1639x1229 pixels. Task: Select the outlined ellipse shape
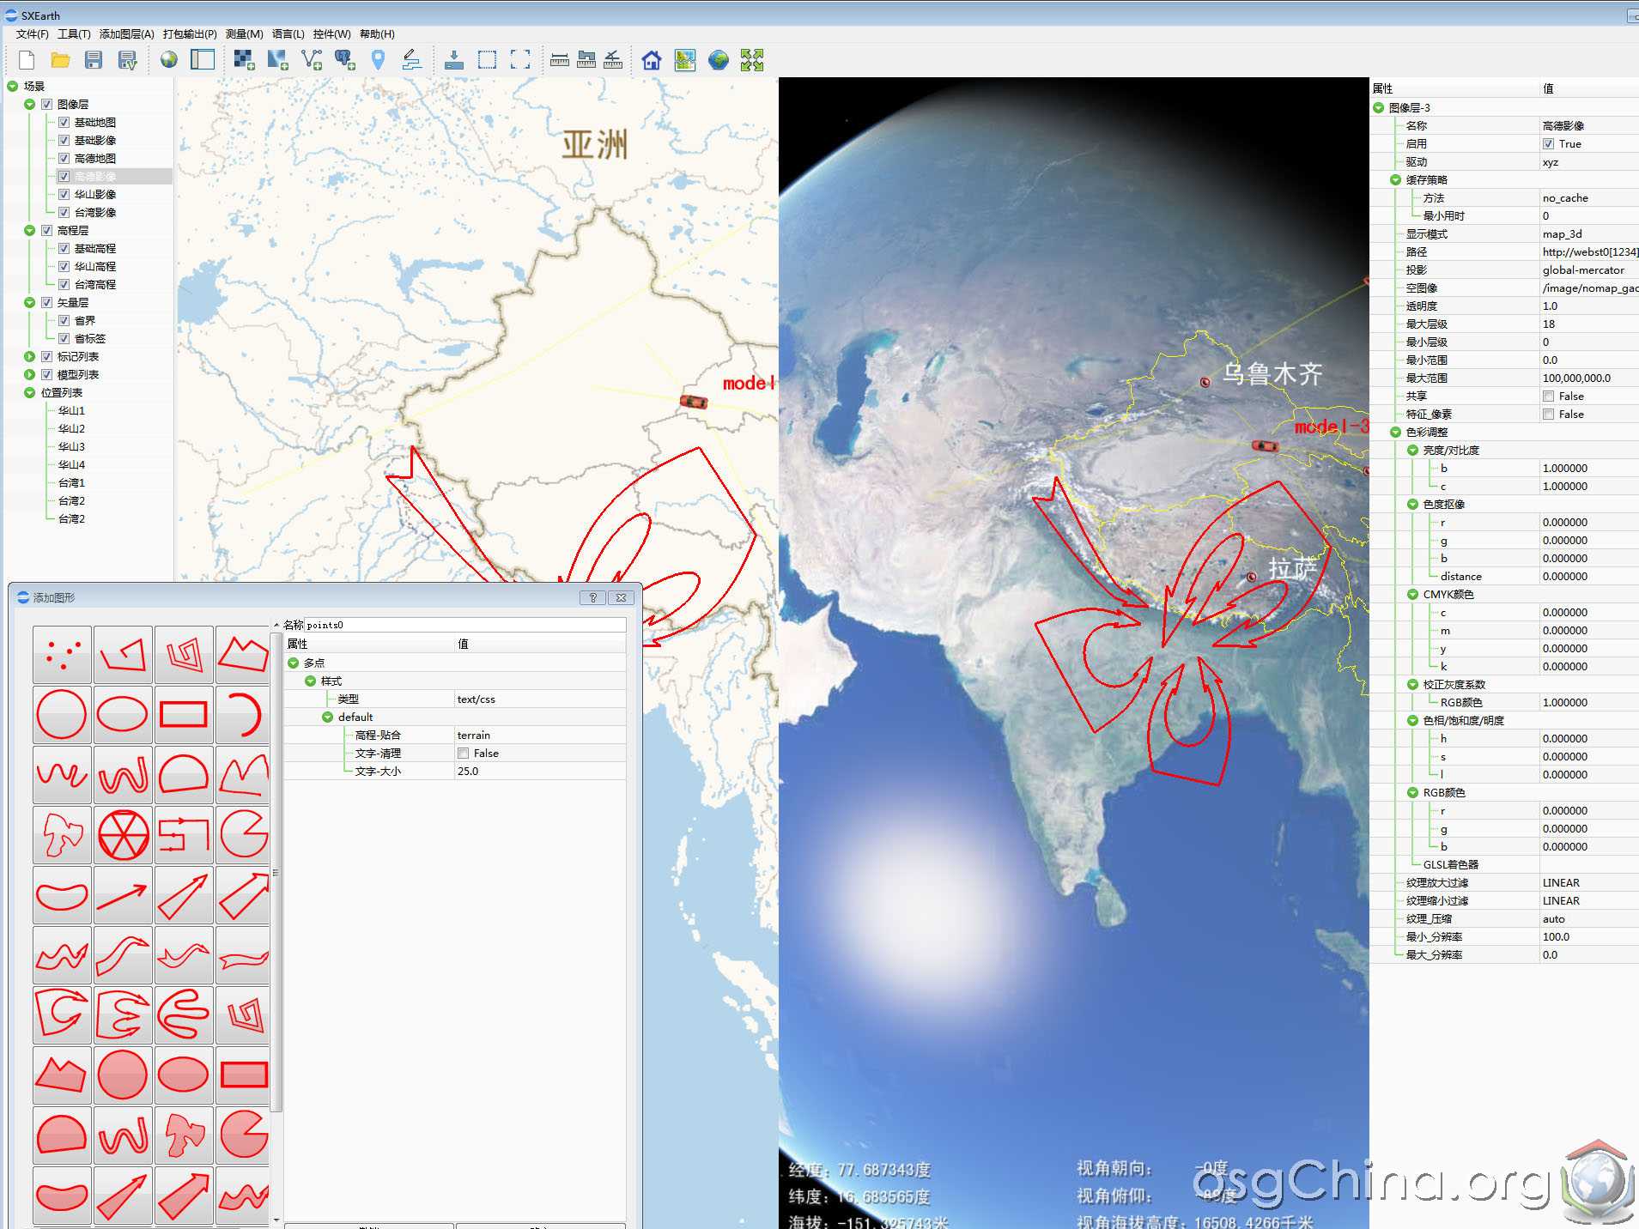[x=123, y=714]
